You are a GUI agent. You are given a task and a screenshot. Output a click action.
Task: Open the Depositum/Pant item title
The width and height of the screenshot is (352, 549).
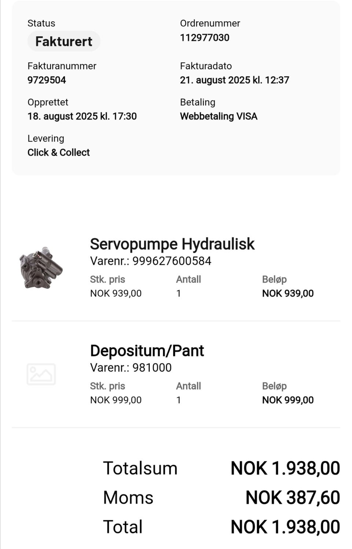[147, 350]
